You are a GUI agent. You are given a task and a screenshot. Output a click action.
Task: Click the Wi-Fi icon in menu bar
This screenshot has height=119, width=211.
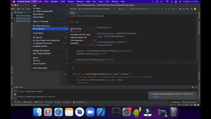coord(167,2)
